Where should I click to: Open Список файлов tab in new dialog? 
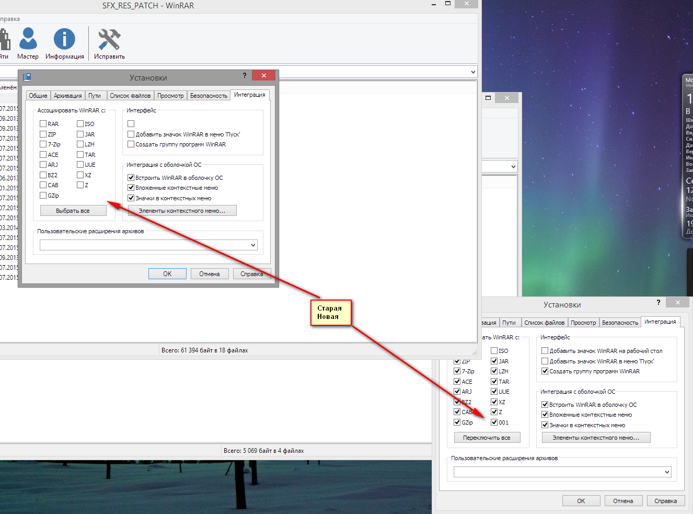pyautogui.click(x=544, y=323)
